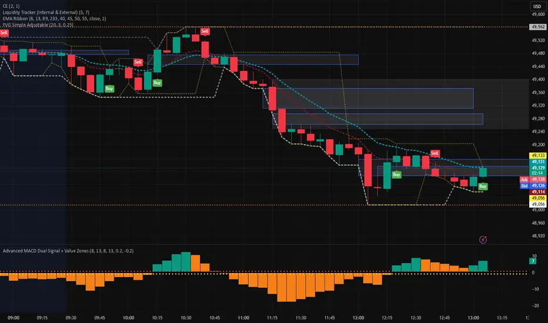
Task: Click the -20 MACD axis value
Action: pos(534,305)
